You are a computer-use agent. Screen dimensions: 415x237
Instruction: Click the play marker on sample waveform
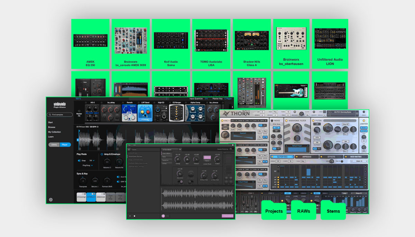click(78, 140)
